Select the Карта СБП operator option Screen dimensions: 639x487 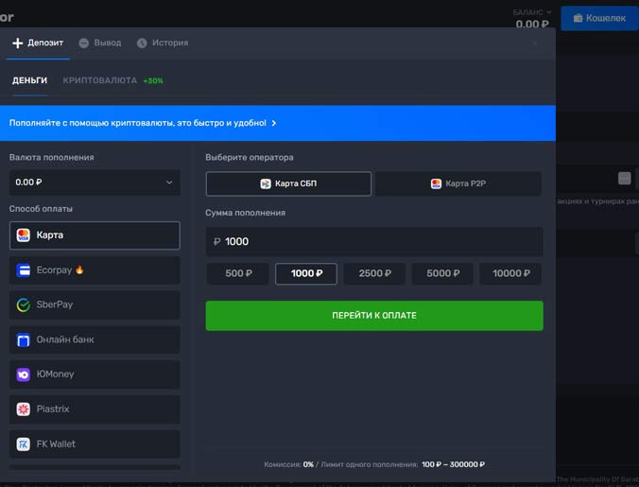coord(288,183)
